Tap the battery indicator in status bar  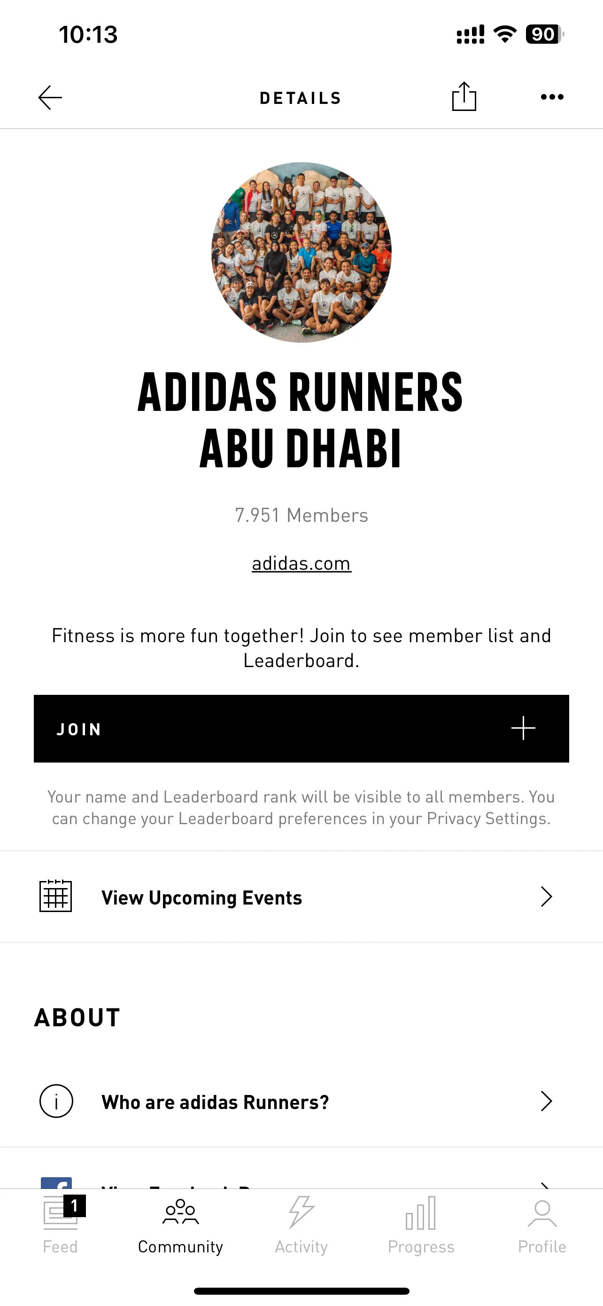coord(545,34)
